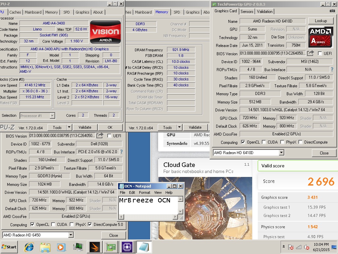Image resolution: width=338 pixels, height=254 pixels.
Task: Click Notepad vertical scrollbar down arrow
Action: [181, 212]
